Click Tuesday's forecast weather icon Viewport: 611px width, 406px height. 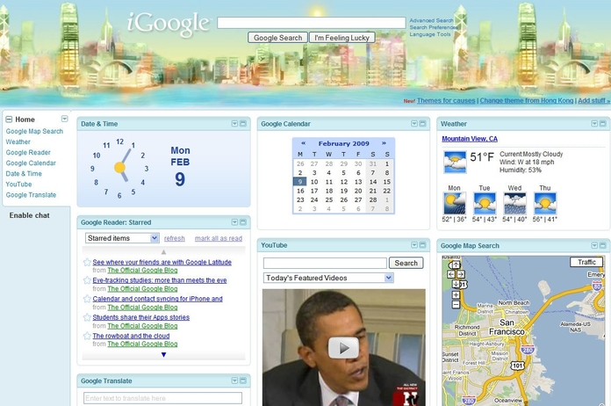coord(485,203)
